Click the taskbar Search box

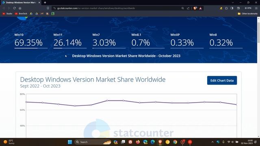coord(93,142)
